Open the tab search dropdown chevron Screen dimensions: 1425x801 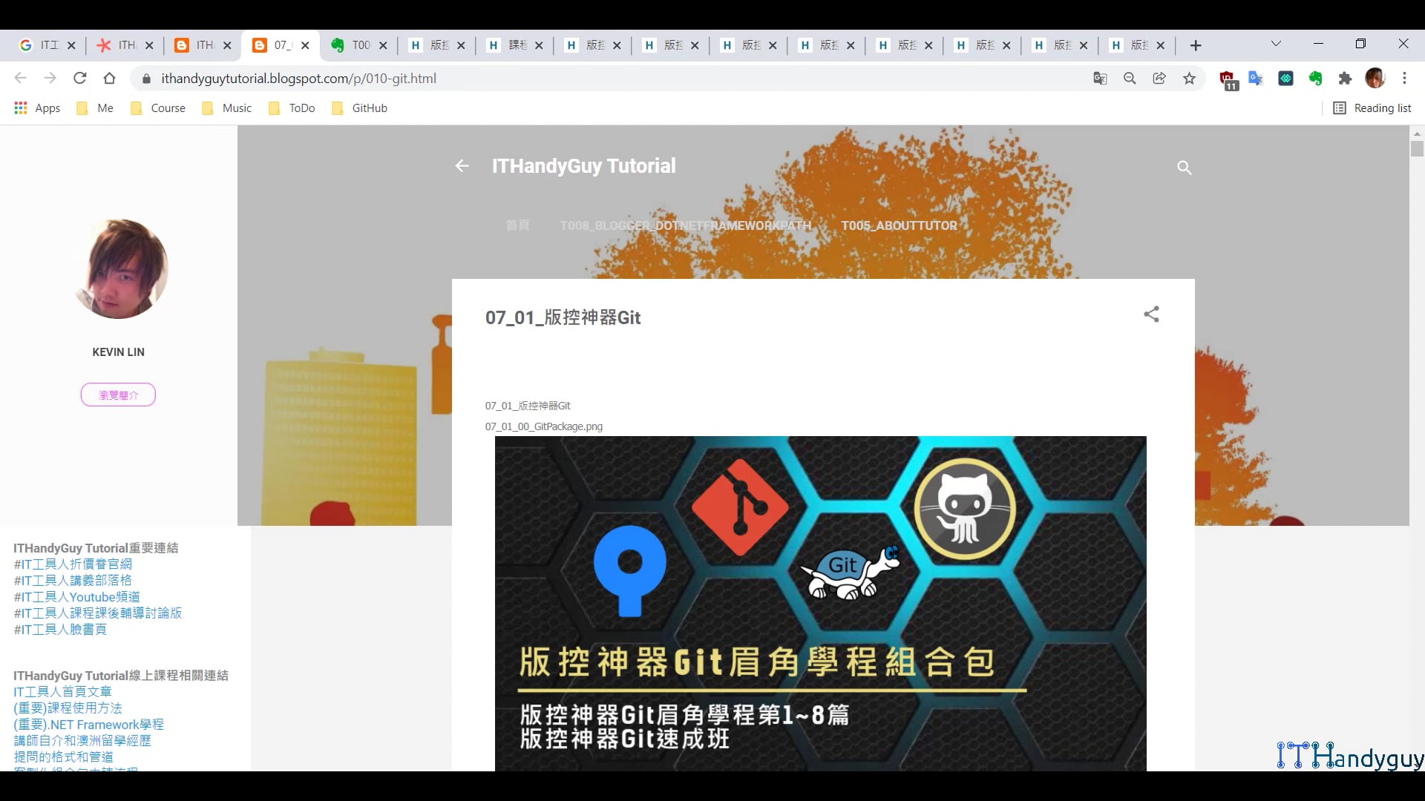(x=1276, y=44)
